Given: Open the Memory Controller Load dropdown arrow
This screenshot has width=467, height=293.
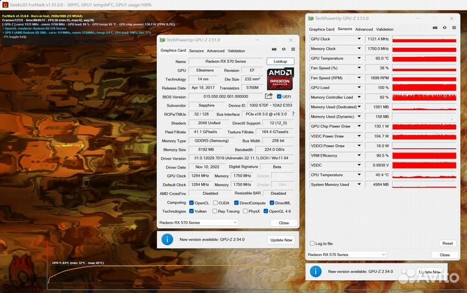Looking at the screenshot, I should point(359,97).
